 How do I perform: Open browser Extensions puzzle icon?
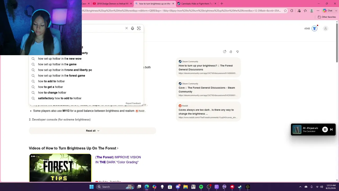pyautogui.click(x=292, y=11)
